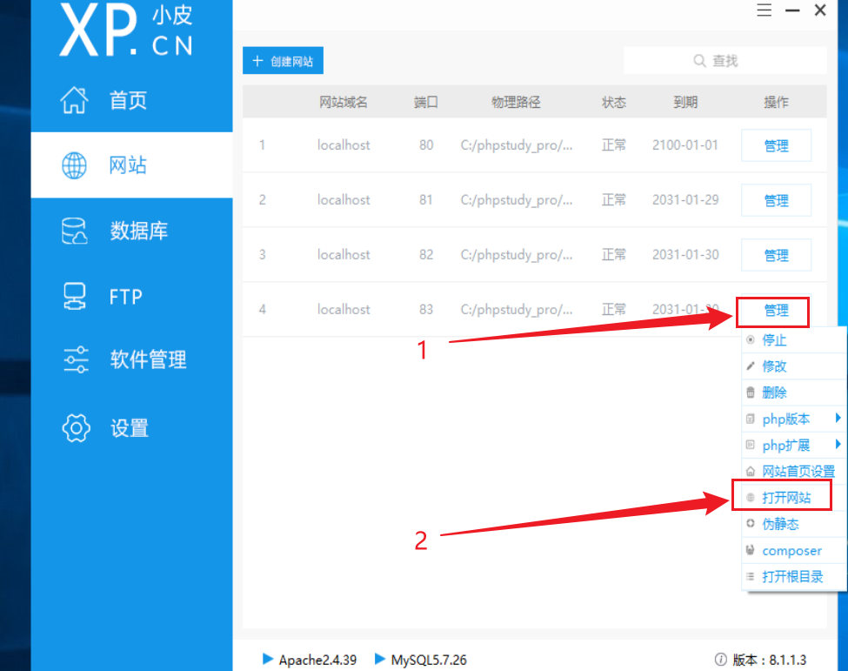Viewport: 848px width, 671px height.
Task: Click the database icon beside 数据库
Action: [74, 231]
